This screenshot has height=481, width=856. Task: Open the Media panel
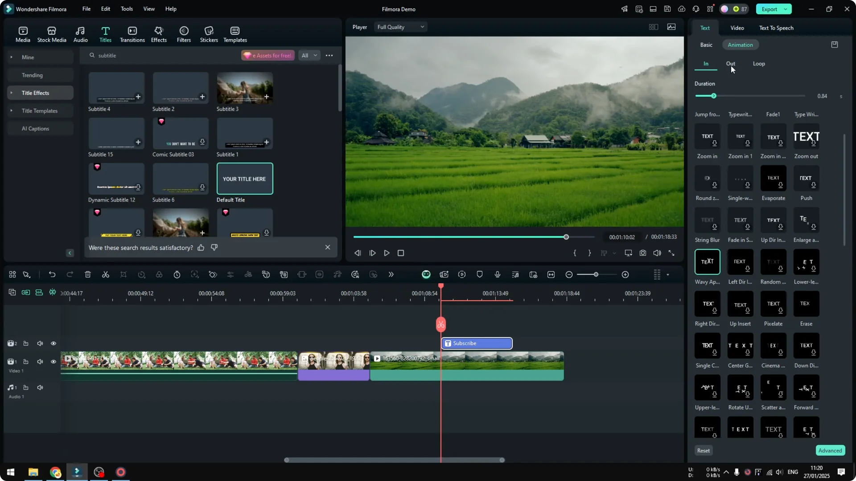tap(23, 34)
